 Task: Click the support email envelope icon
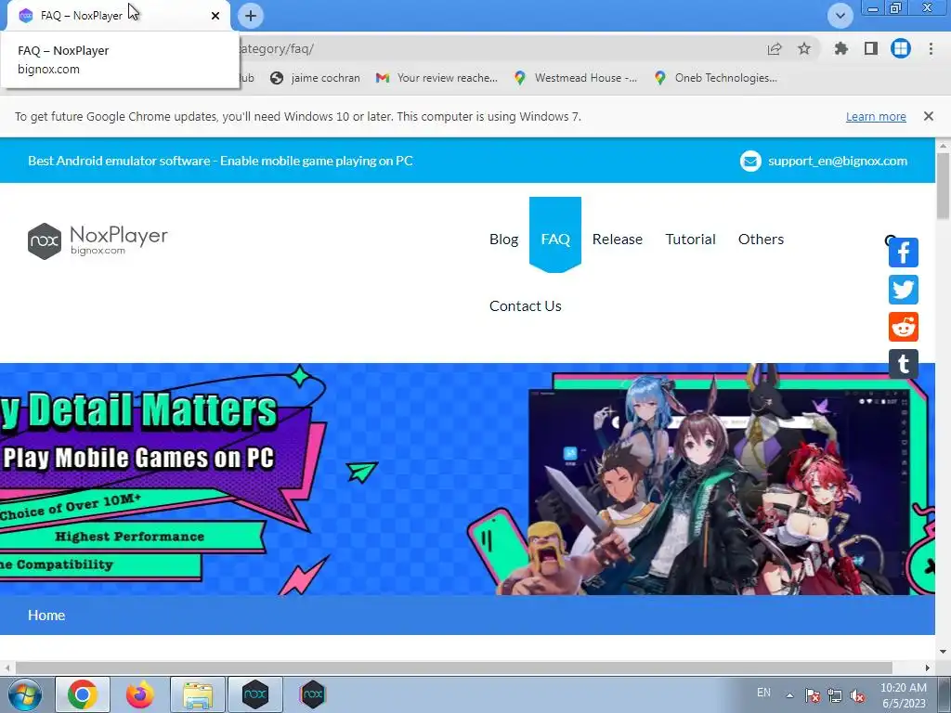(750, 162)
